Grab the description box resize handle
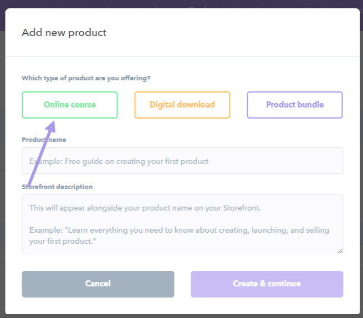This screenshot has width=363, height=318. [x=340, y=251]
